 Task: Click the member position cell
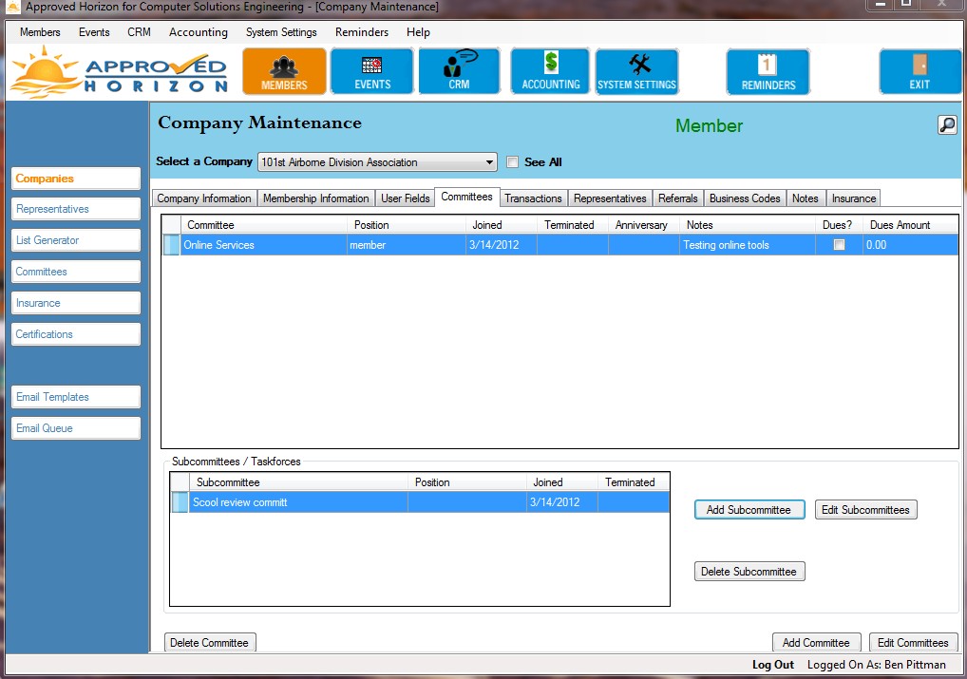tap(407, 245)
